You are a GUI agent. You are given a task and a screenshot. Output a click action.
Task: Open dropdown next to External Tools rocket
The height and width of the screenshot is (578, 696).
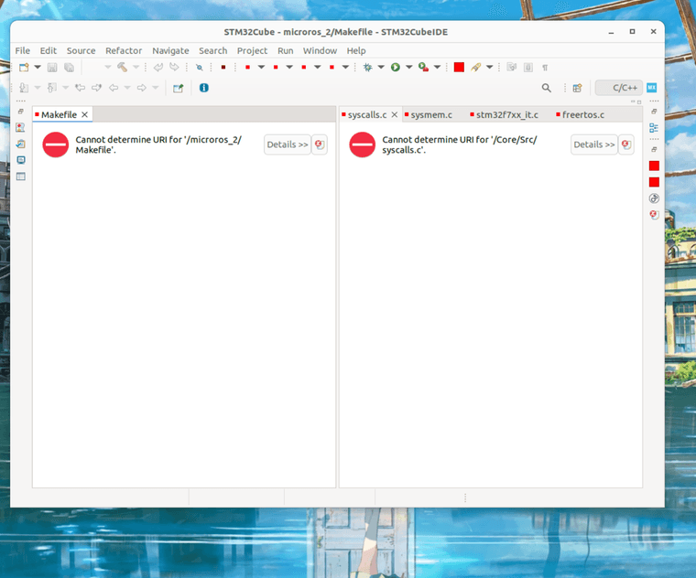490,68
